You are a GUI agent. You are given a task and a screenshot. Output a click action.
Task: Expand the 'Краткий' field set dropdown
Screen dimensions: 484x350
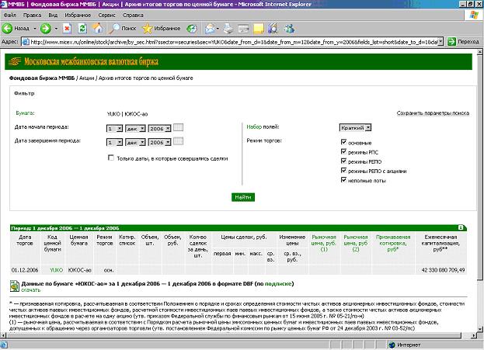coord(367,127)
